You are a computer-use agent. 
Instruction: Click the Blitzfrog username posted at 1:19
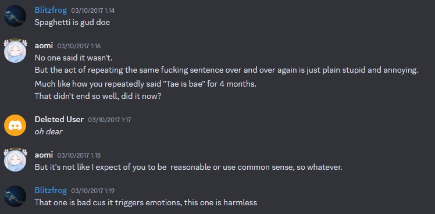click(51, 191)
